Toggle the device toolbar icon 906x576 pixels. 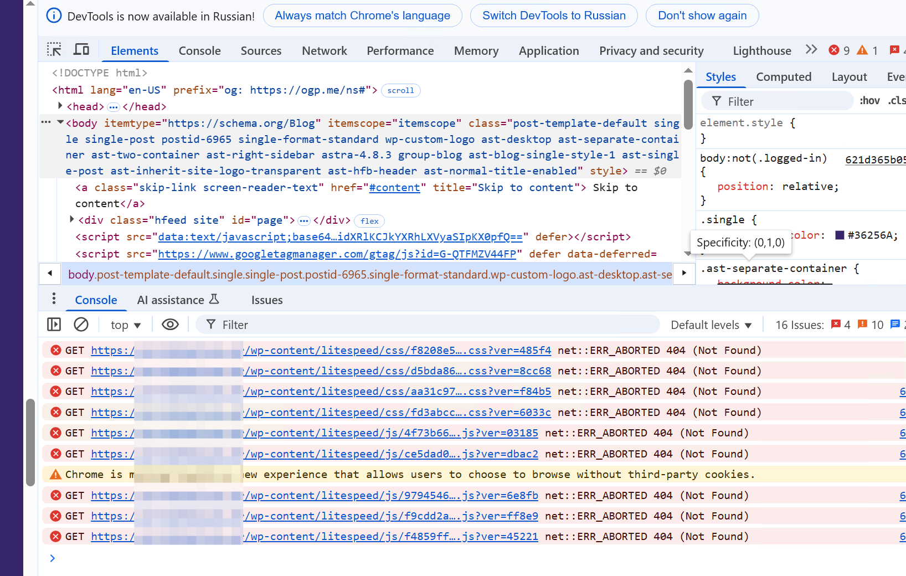point(81,50)
